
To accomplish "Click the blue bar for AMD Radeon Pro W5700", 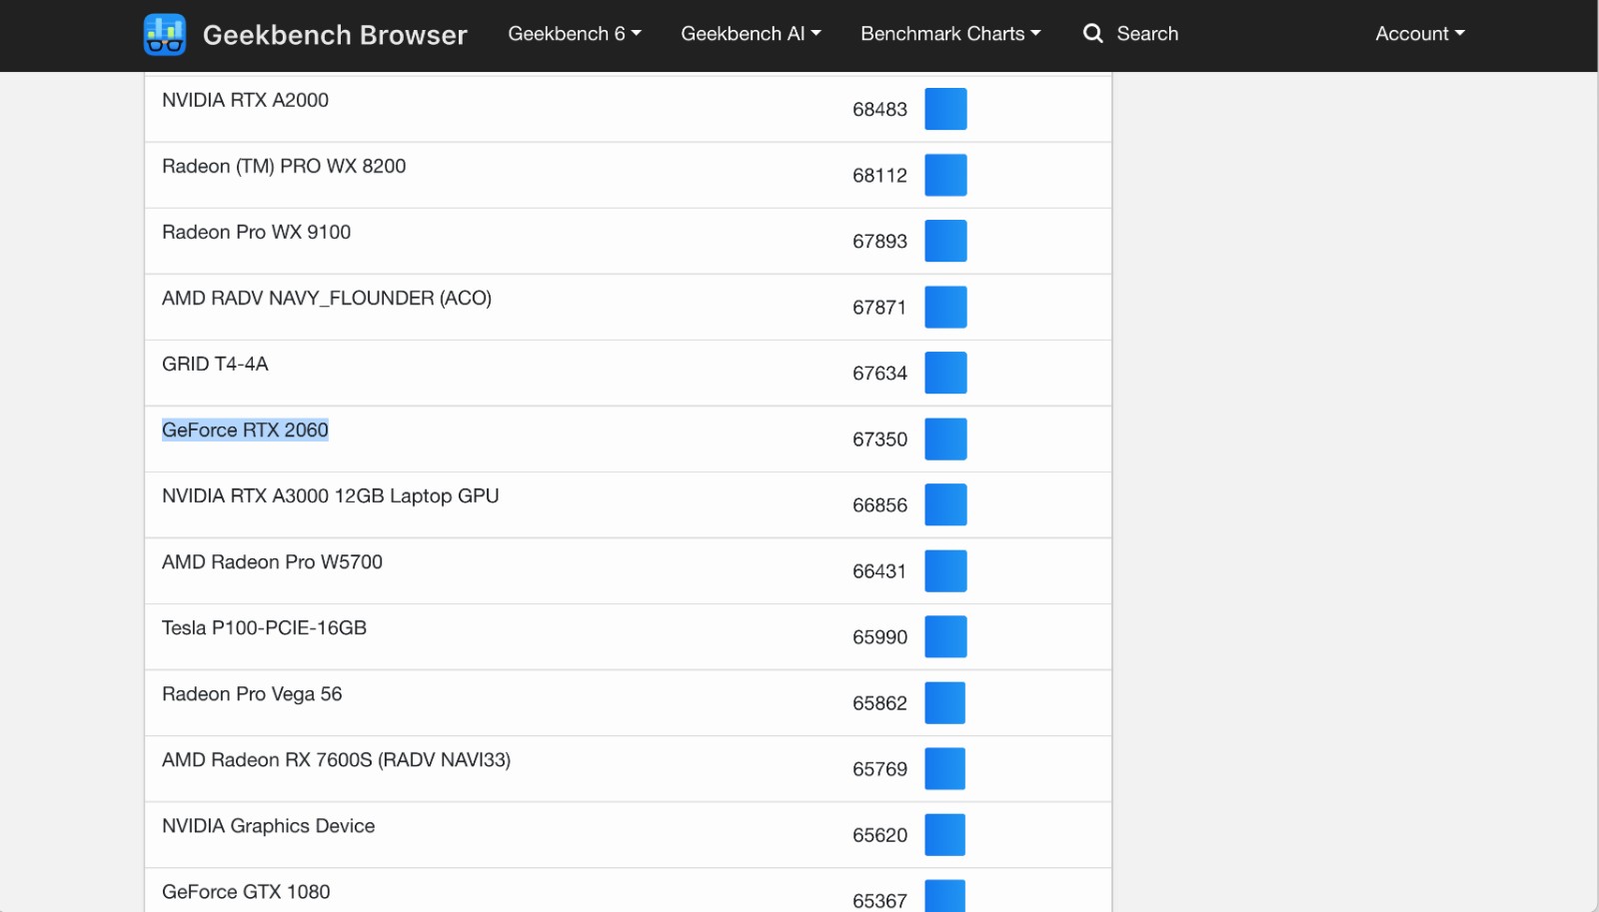I will click(x=945, y=570).
